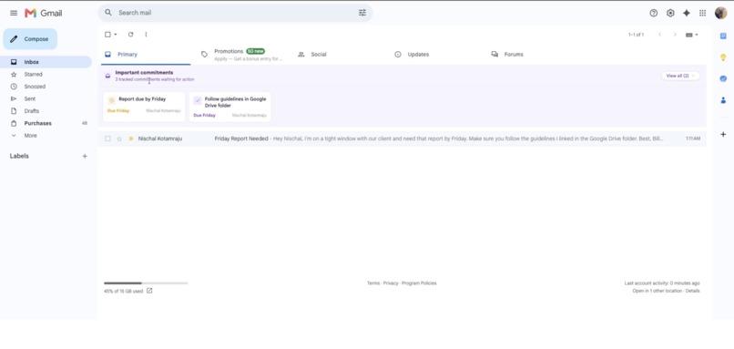
Task: Open the Google apps grid
Action: click(x=703, y=13)
